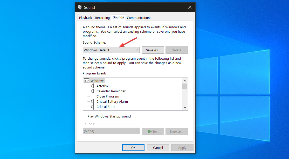Click the Cancel button
289x159 pixels.
tap(158, 148)
